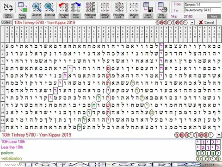Select the 'perform' code entry

click(7, 153)
